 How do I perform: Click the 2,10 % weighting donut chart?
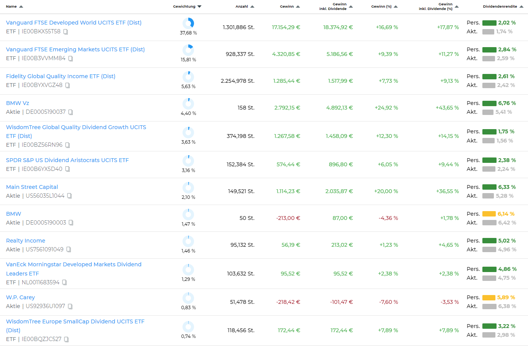click(x=188, y=187)
